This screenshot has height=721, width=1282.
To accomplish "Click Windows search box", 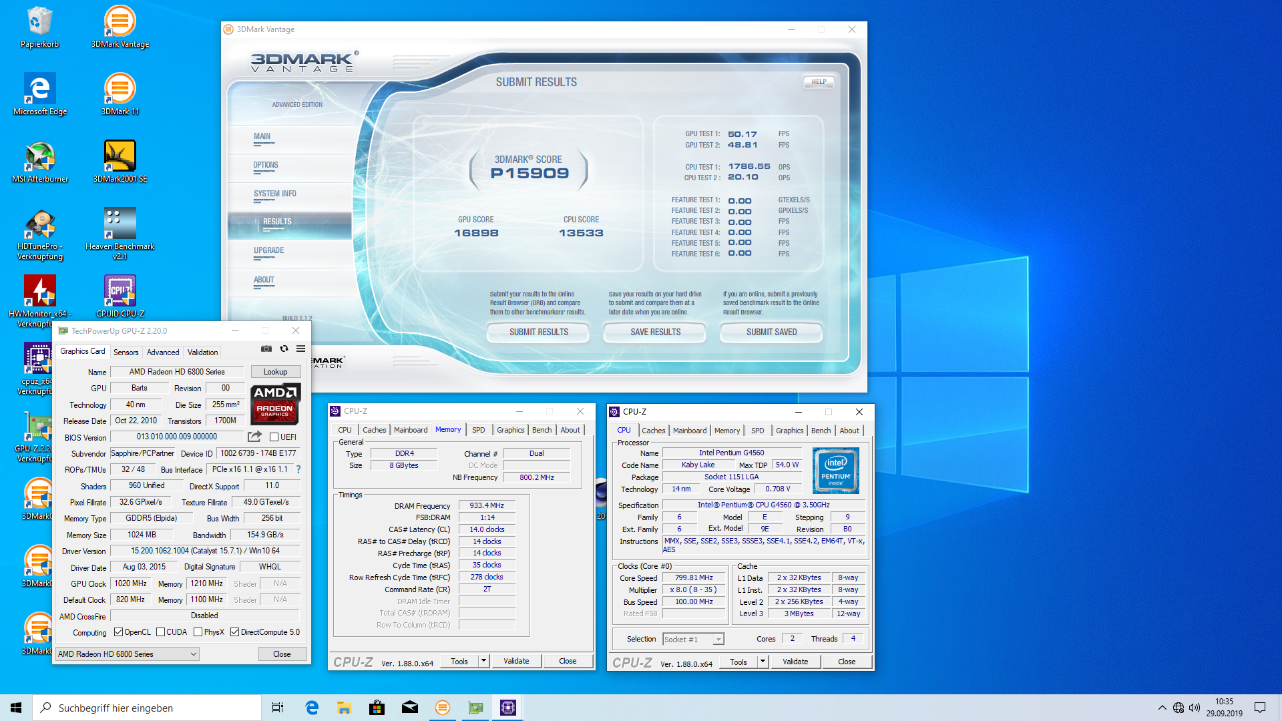I will [147, 708].
